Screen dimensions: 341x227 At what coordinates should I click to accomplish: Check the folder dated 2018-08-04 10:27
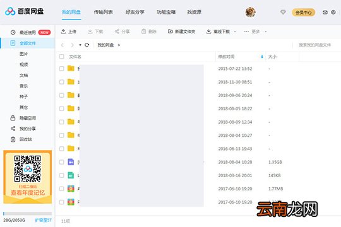(62, 136)
